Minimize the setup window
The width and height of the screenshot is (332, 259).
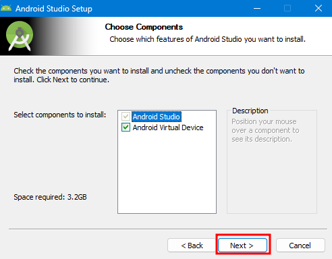point(257,8)
